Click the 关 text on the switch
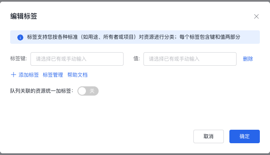 (92, 91)
